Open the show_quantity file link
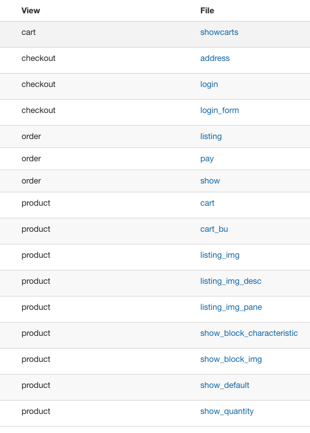Image resolution: width=310 pixels, height=433 pixels. [227, 411]
